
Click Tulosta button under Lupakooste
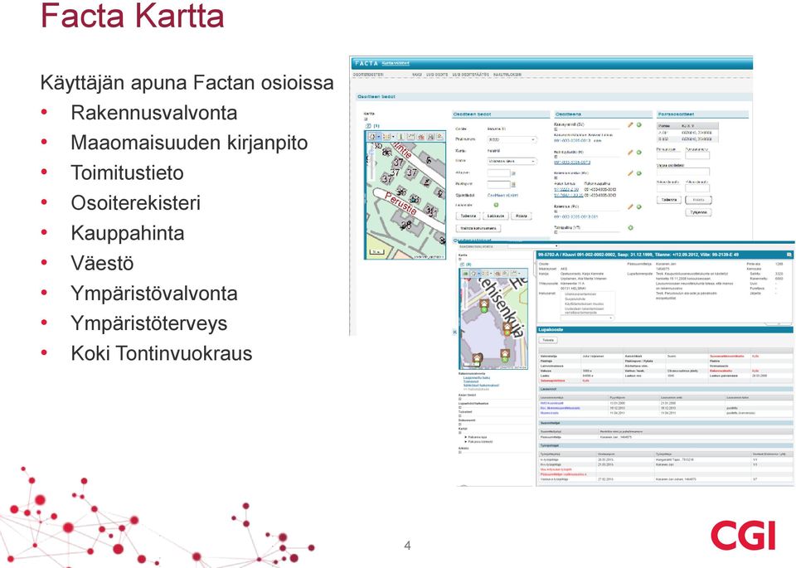[548, 340]
